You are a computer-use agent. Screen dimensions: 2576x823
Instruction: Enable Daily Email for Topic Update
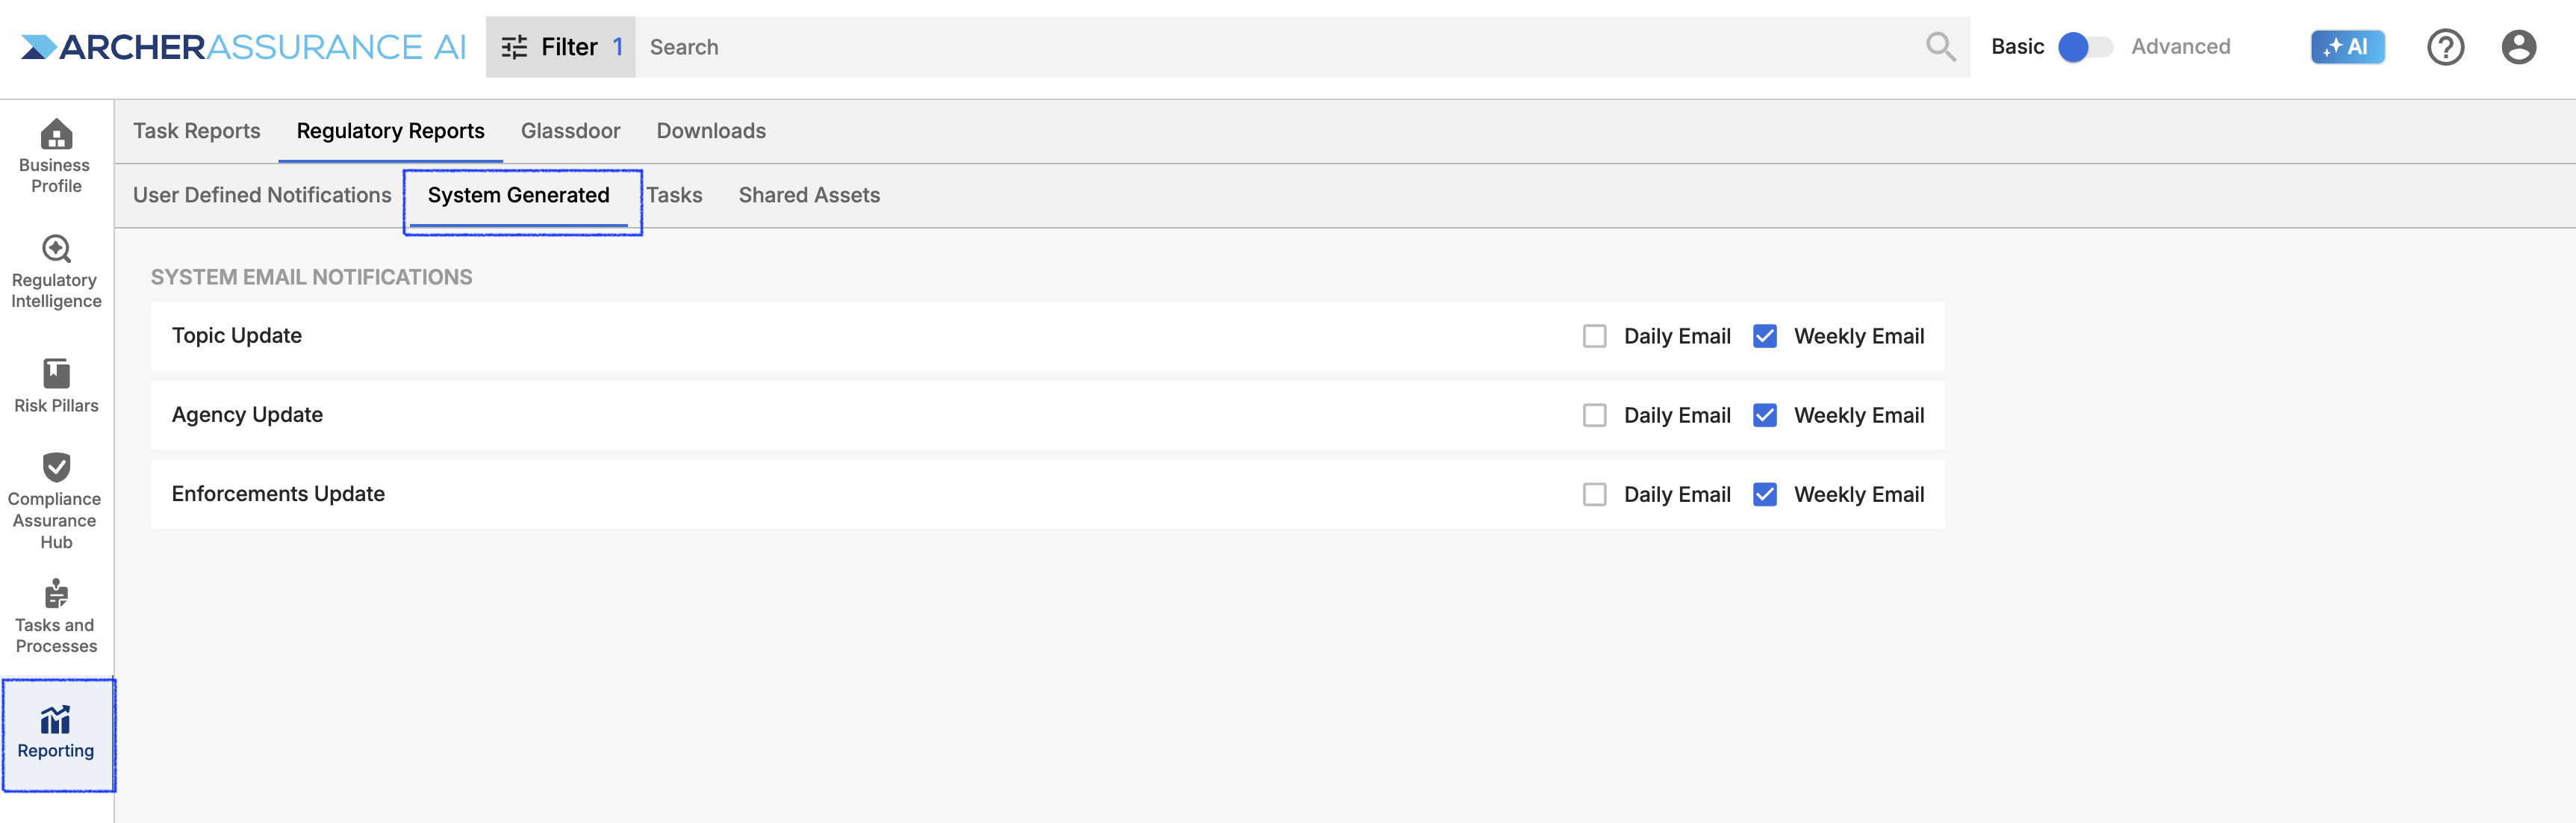tap(1595, 336)
